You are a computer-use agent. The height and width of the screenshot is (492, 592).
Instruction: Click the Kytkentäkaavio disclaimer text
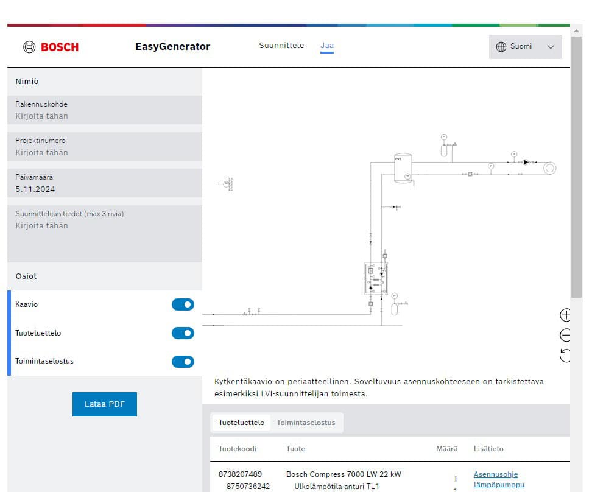[379, 387]
